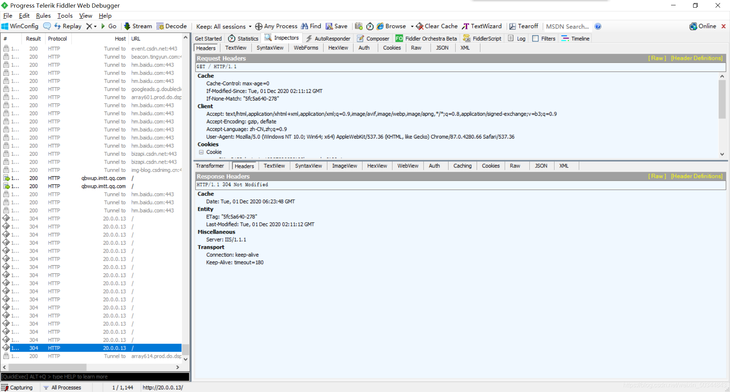Click [Header Definitions] in Request Headers
The height and width of the screenshot is (392, 730).
(x=697, y=58)
